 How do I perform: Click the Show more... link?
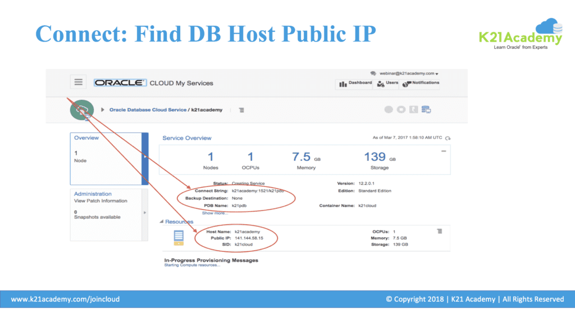click(x=215, y=213)
